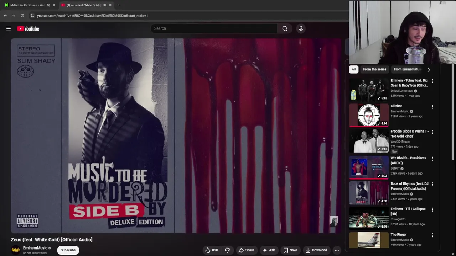Image resolution: width=456 pixels, height=256 pixels.
Task: Open options menu for Till I Collapse
Action: [432, 210]
